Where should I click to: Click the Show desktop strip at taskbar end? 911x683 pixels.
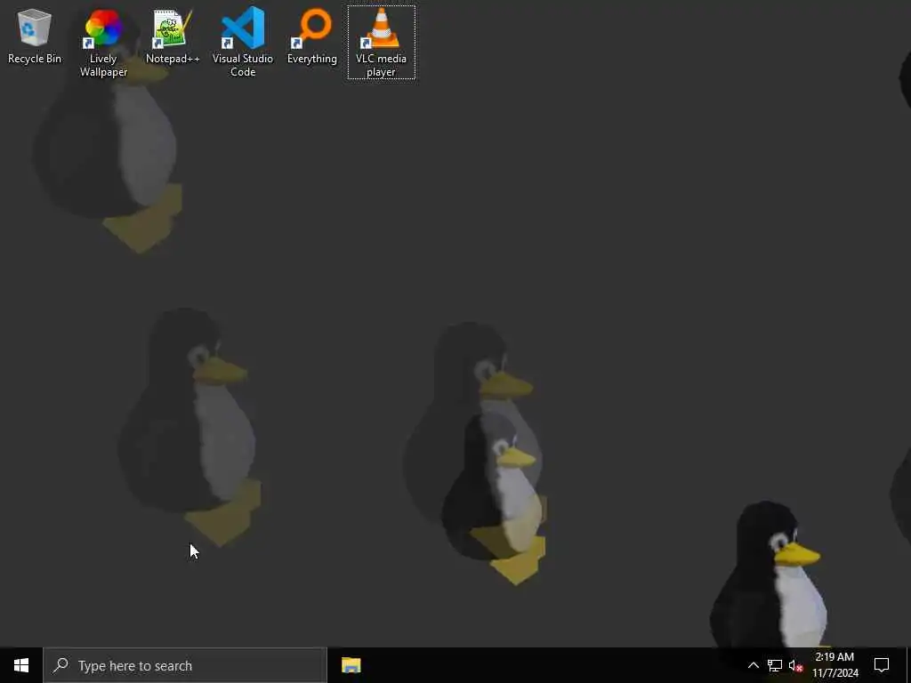[x=908, y=665]
